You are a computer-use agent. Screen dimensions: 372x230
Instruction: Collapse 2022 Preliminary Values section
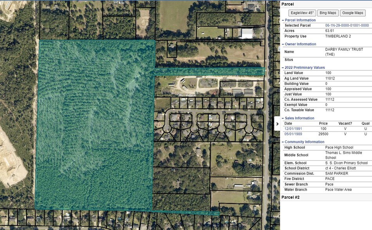tap(304, 68)
